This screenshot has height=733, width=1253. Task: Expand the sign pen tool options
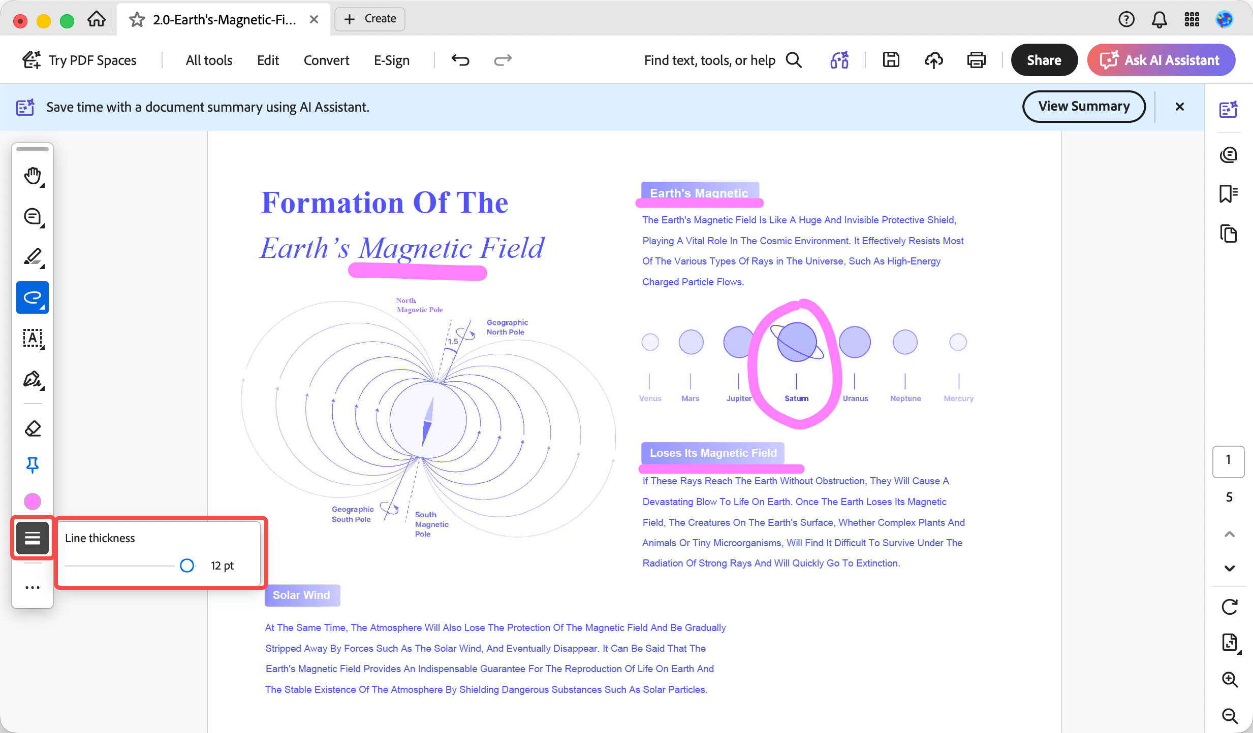(33, 379)
